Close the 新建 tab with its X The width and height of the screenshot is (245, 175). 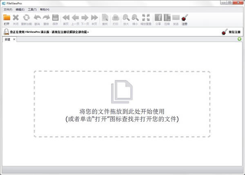pyautogui.click(x=14, y=39)
